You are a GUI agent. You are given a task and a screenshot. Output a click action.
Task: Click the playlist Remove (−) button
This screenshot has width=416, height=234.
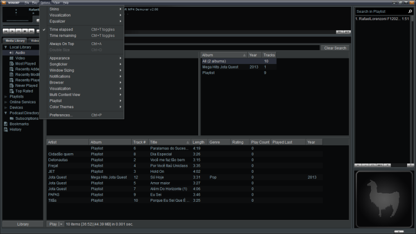pos(365,165)
